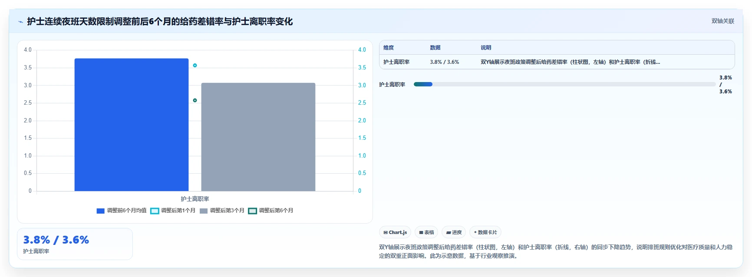Click the lower dark teal data point
The image size is (752, 277).
(x=195, y=100)
